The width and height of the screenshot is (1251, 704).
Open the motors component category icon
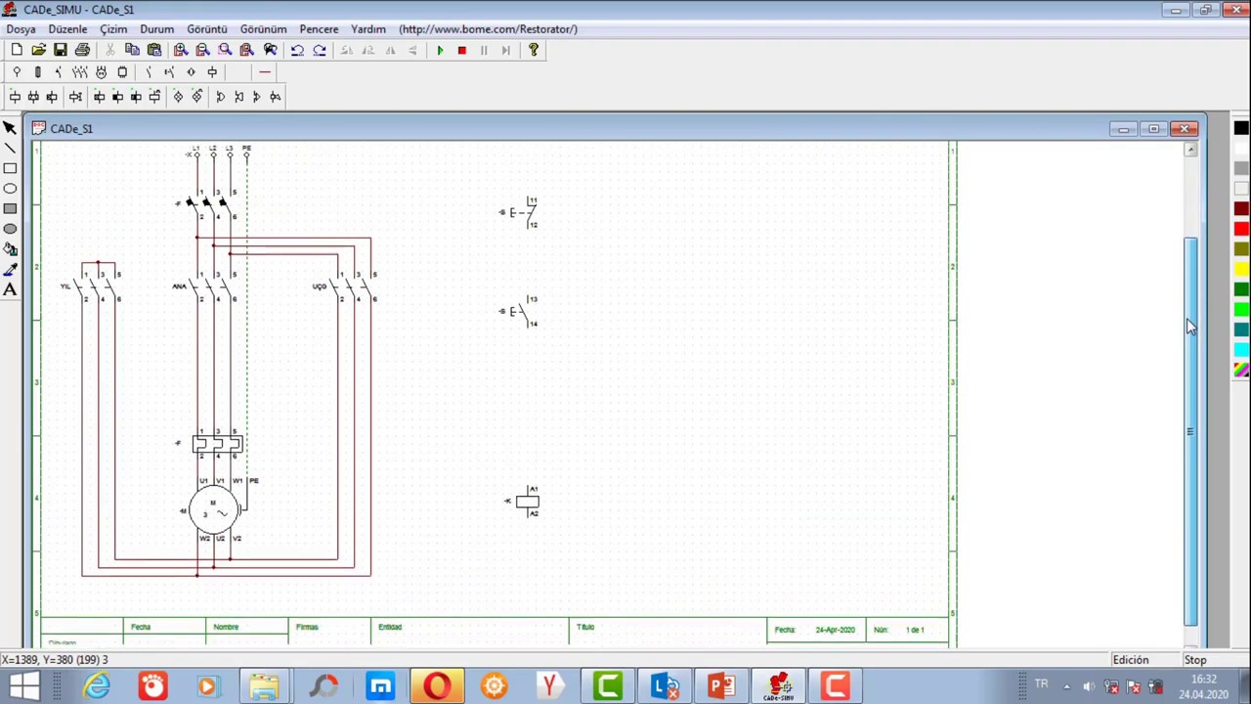101,72
